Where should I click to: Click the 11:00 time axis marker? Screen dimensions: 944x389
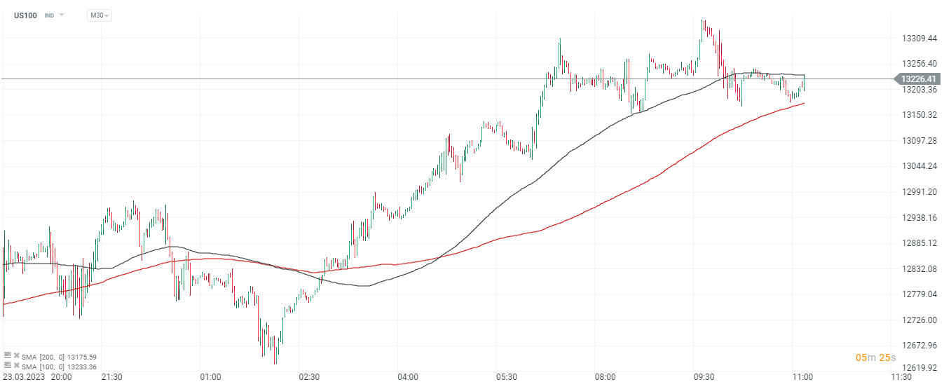(802, 377)
